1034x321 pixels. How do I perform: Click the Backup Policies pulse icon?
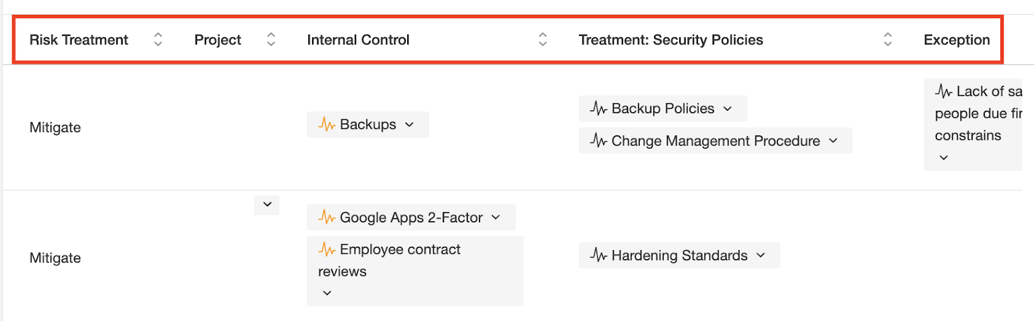tap(598, 108)
